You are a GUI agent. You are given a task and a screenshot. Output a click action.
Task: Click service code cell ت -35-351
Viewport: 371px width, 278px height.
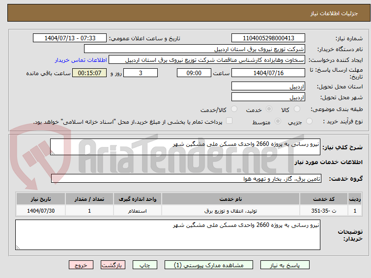point(324,211)
